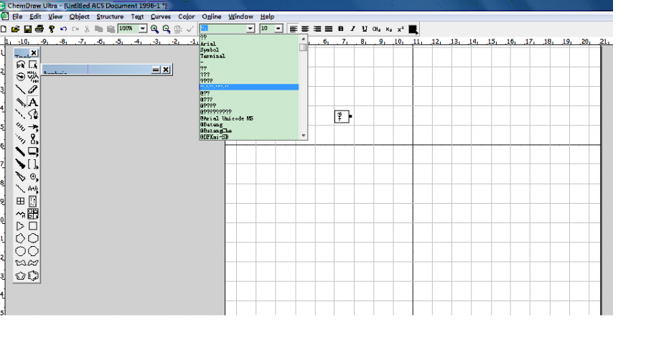Open the View menu

[55, 16]
